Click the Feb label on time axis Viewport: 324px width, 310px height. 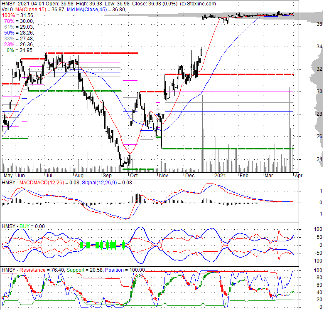(244, 176)
